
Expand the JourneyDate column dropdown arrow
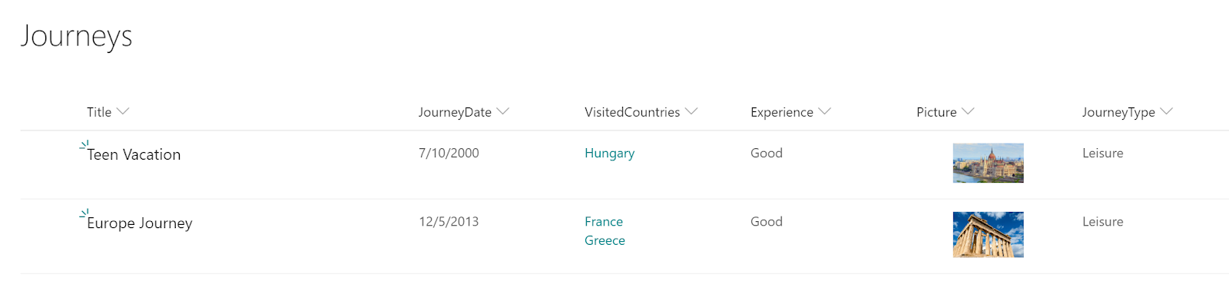503,111
